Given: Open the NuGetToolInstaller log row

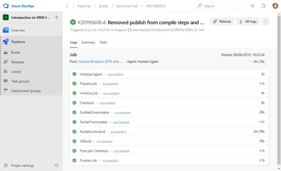Looking at the screenshot, I should [x=169, y=122].
